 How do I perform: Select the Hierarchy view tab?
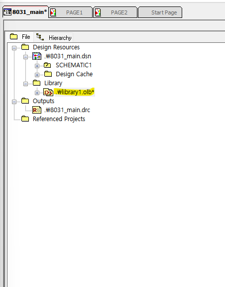click(53, 37)
